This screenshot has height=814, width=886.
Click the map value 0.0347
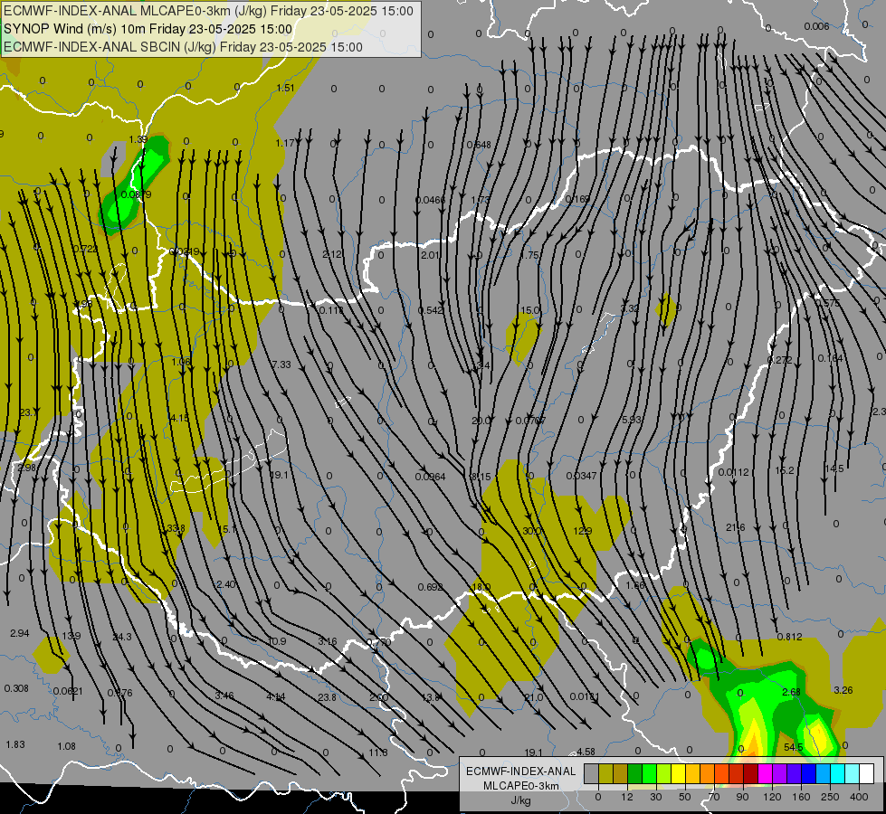581,476
